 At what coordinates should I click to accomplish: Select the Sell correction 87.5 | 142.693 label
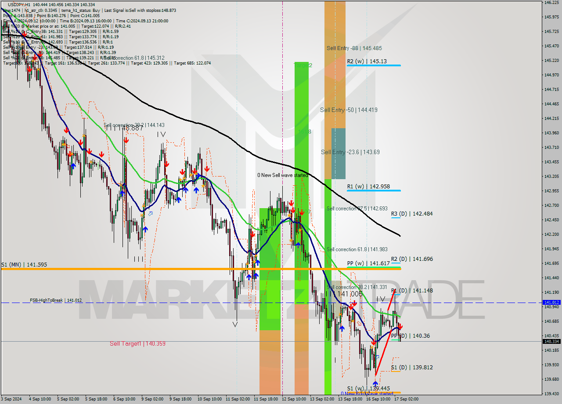357,209
